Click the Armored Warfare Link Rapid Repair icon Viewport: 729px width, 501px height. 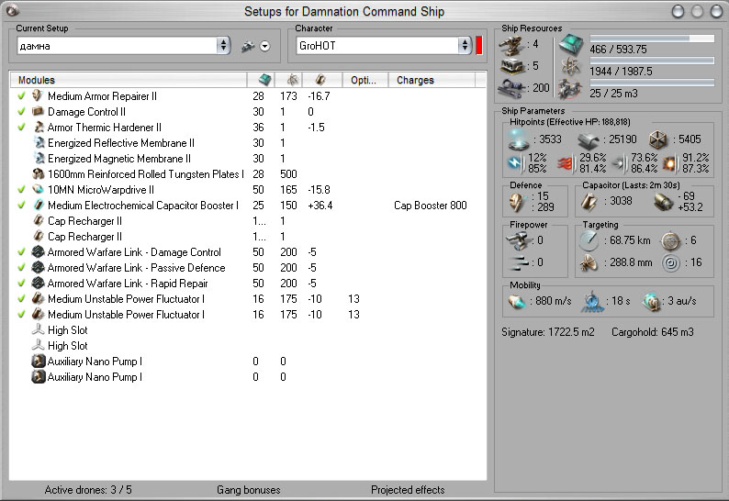click(38, 283)
